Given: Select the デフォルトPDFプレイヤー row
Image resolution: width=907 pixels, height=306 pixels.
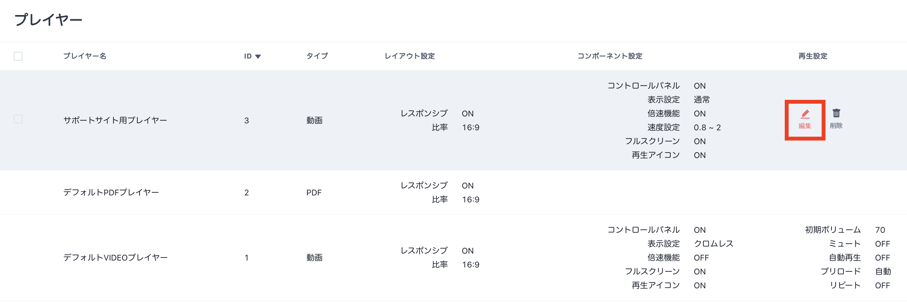Looking at the screenshot, I should (111, 192).
